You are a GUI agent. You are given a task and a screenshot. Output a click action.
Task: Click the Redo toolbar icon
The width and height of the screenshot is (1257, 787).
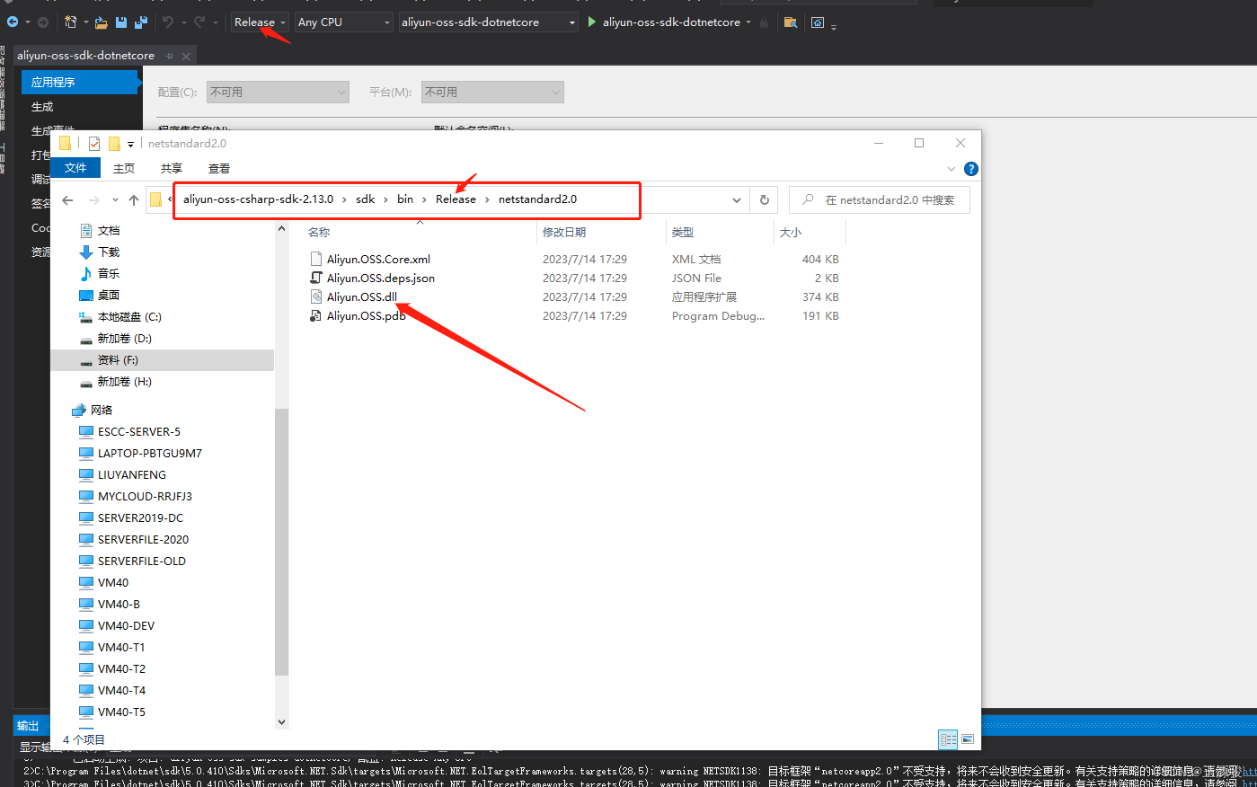pos(199,22)
